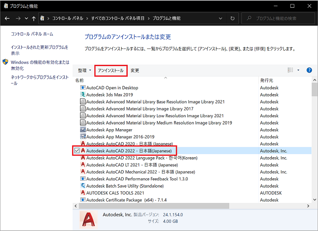The width and height of the screenshot is (318, 231).
Task: Open ネットワークからプログラムをインストール link
Action: coord(40,80)
